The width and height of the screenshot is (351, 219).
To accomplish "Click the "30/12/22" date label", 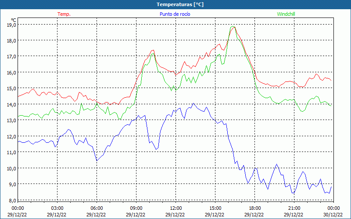I will 333,215.
